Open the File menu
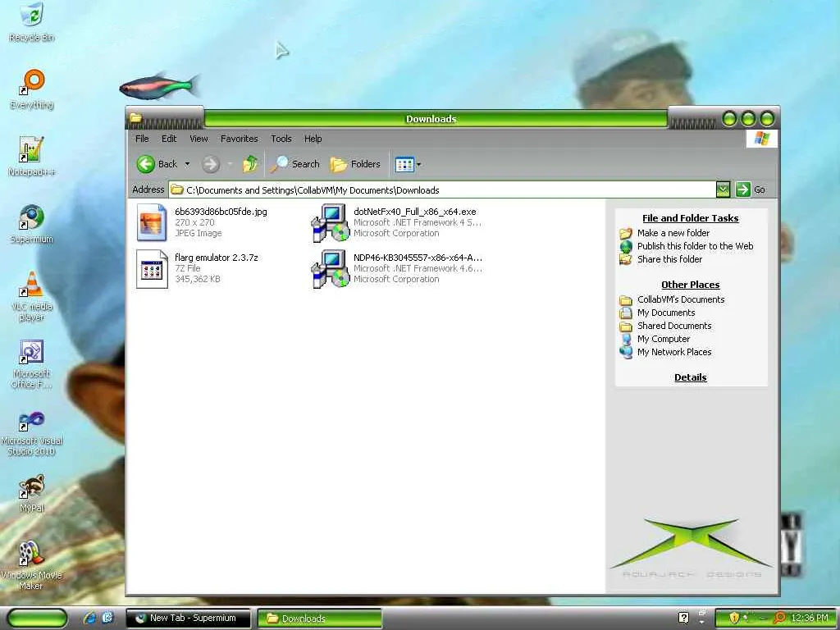Screen dimensions: 840x630 142,139
